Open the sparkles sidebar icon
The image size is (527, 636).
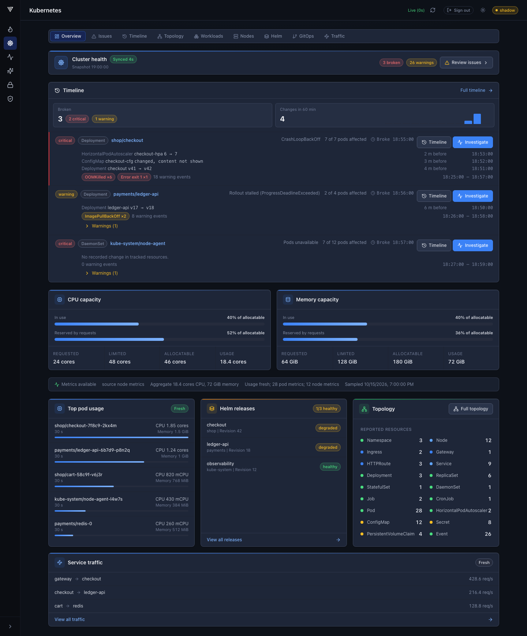tap(10, 71)
